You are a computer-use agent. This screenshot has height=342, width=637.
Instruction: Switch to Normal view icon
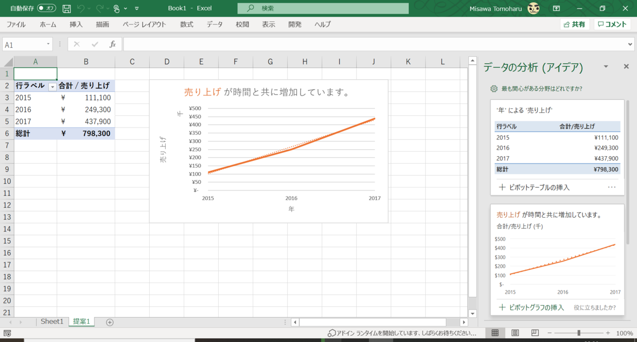tap(495, 332)
